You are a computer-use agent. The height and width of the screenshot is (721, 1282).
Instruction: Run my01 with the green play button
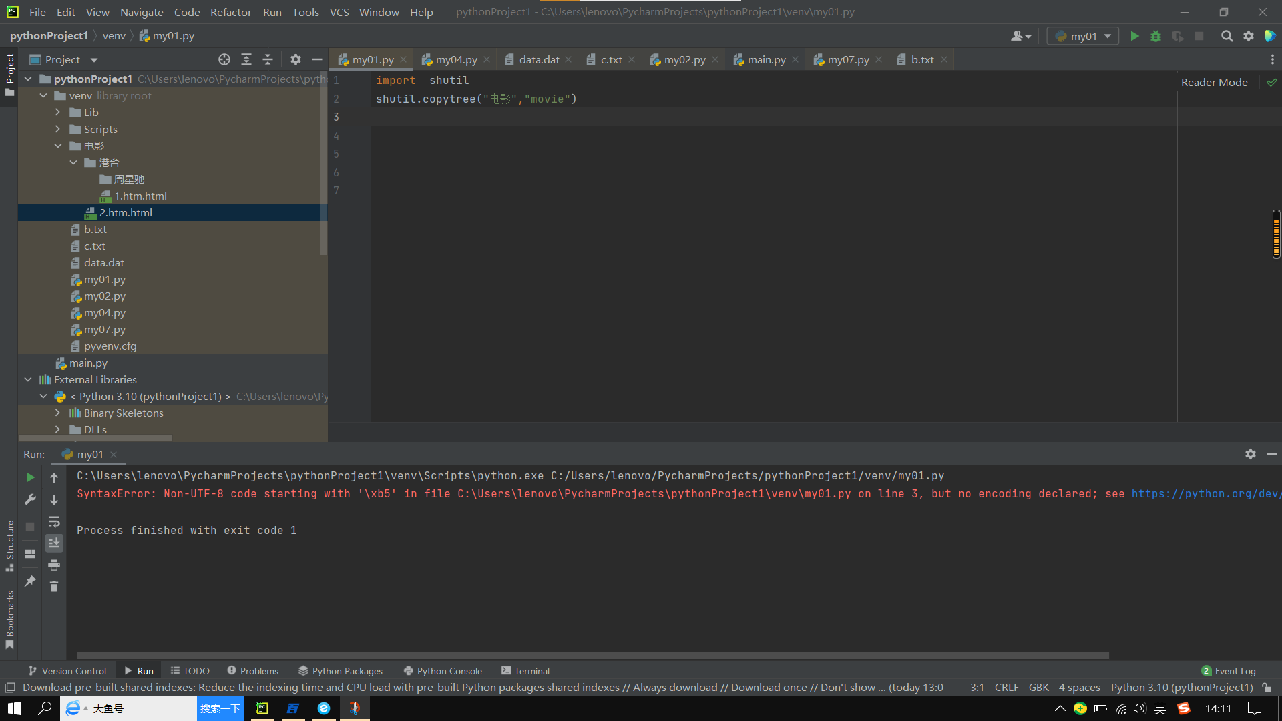click(x=1134, y=36)
